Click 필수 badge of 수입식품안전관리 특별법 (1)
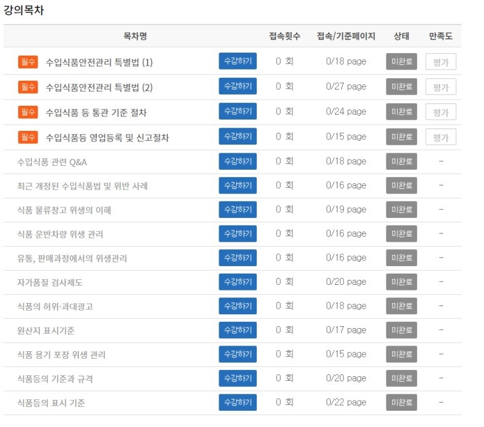The width and height of the screenshot is (484, 427). click(28, 62)
